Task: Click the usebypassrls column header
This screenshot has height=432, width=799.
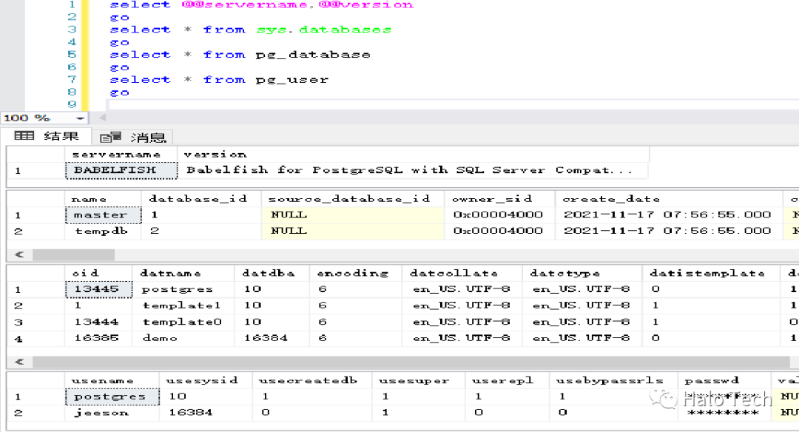Action: tap(613, 380)
